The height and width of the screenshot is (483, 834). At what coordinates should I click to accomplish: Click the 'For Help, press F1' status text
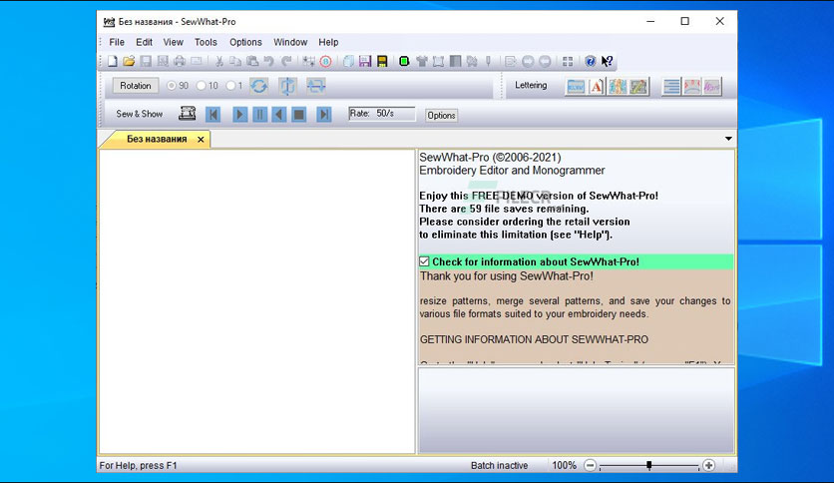point(138,465)
